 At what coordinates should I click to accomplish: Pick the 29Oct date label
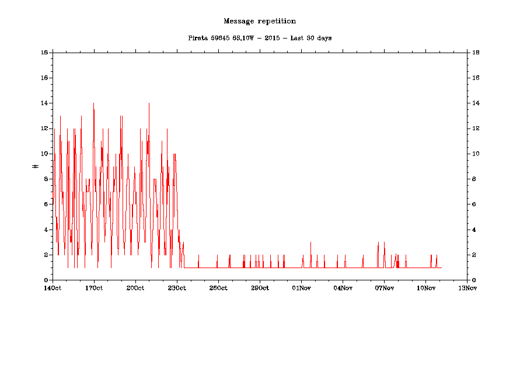[x=260, y=287]
